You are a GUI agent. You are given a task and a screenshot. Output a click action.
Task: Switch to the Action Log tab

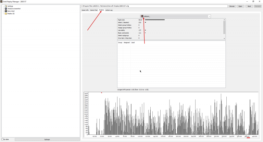(x=109, y=10)
